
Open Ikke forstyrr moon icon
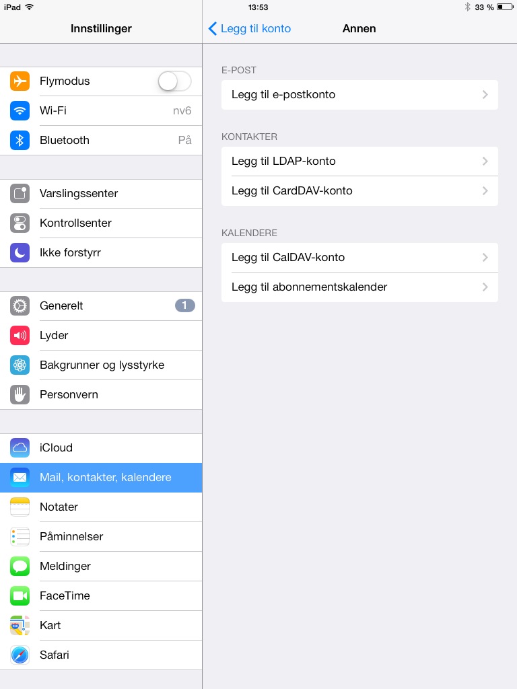tap(20, 253)
